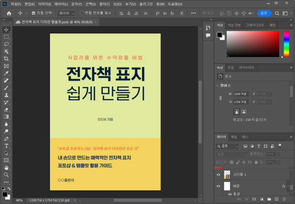The width and height of the screenshot is (295, 204).
Task: Click the vertical hue slider strip
Action: tap(286, 45)
